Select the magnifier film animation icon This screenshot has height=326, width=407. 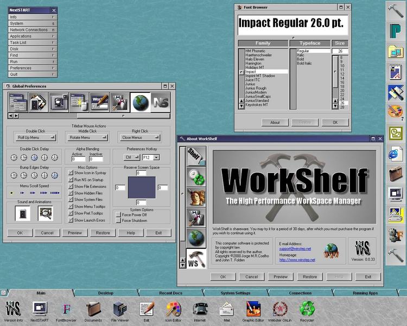(x=46, y=214)
